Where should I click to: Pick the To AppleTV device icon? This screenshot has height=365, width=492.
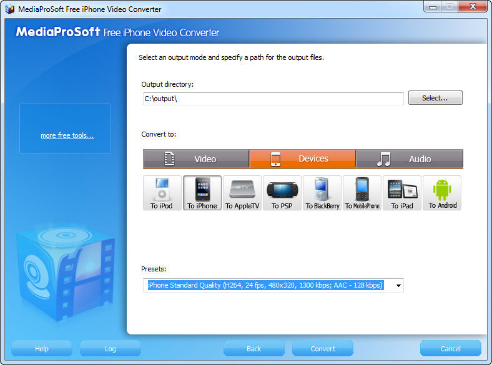[242, 193]
